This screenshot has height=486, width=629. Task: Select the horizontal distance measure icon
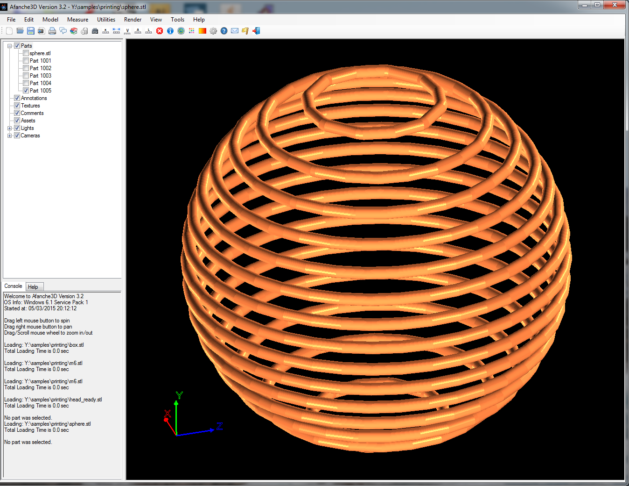point(117,31)
